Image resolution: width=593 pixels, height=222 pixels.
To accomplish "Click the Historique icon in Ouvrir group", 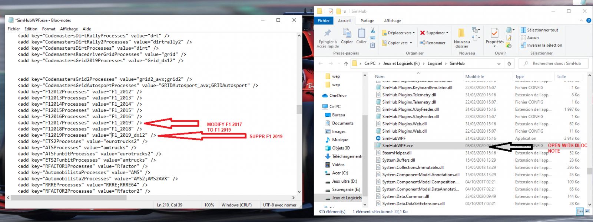I will coord(509,46).
